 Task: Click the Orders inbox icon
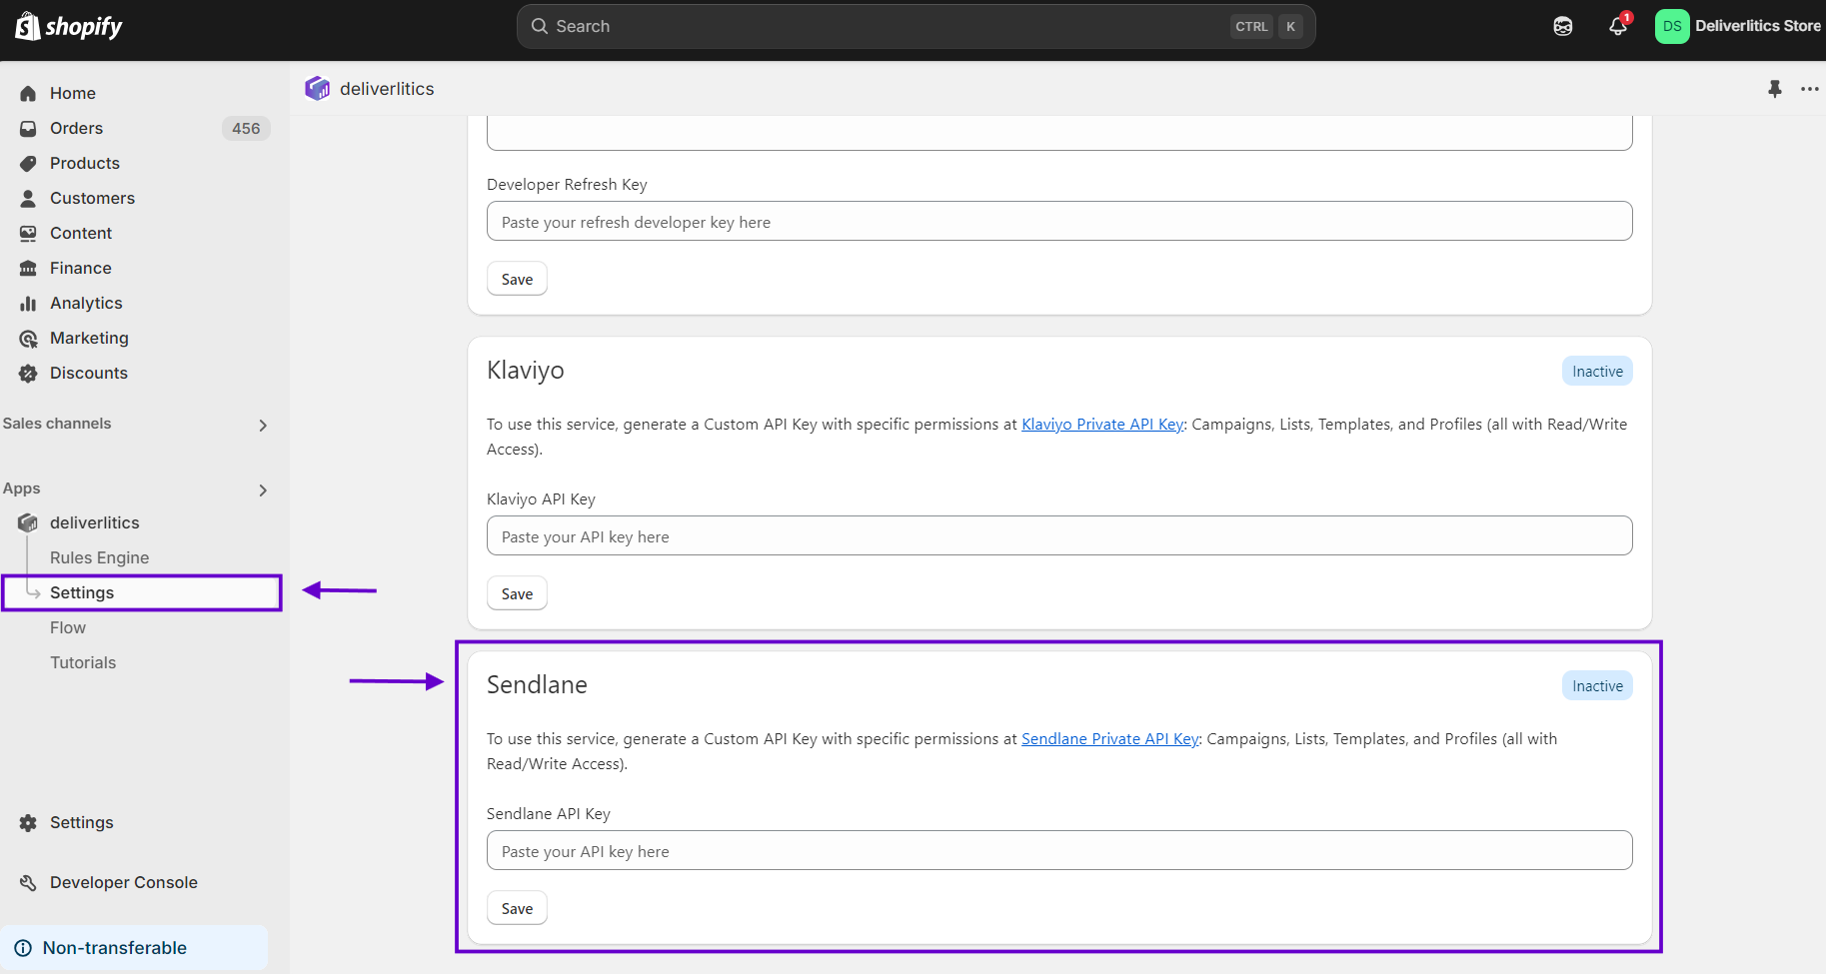[x=28, y=129]
